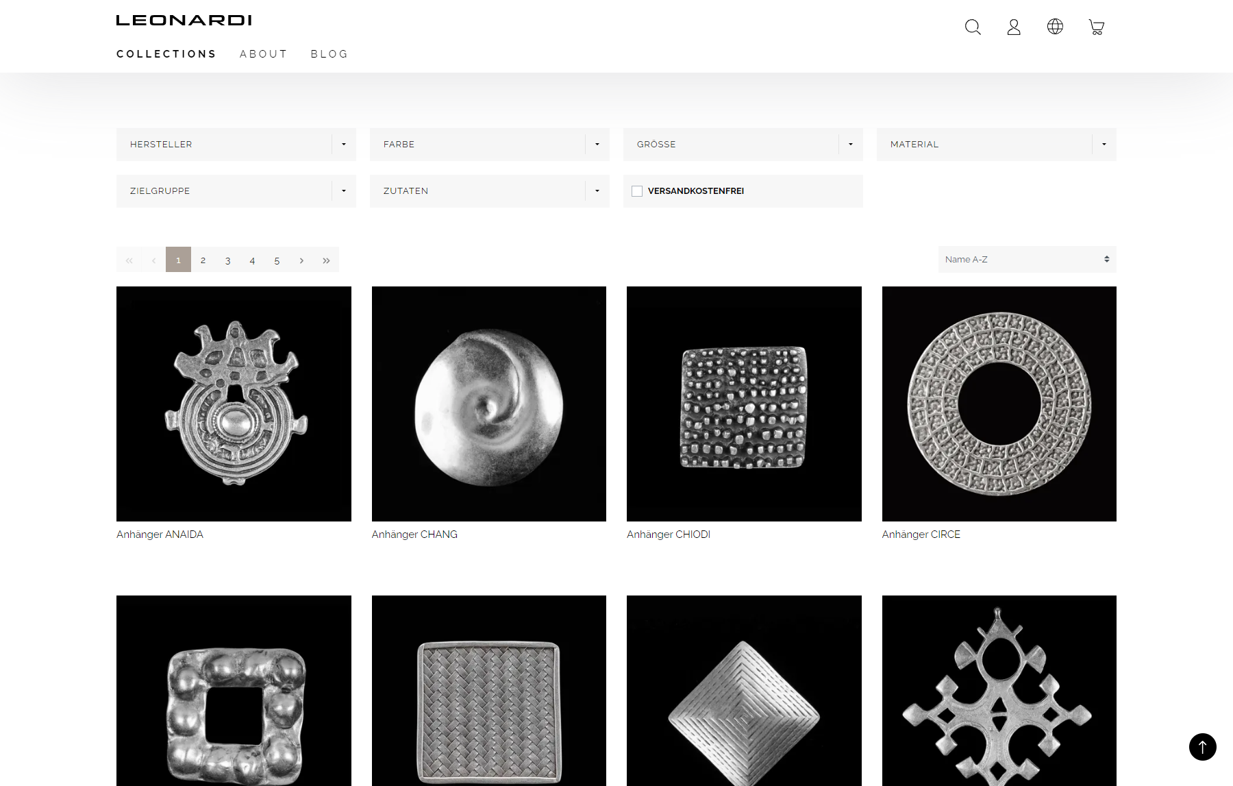This screenshot has width=1233, height=786.
Task: Expand the Material filter dropdown
Action: tap(997, 145)
